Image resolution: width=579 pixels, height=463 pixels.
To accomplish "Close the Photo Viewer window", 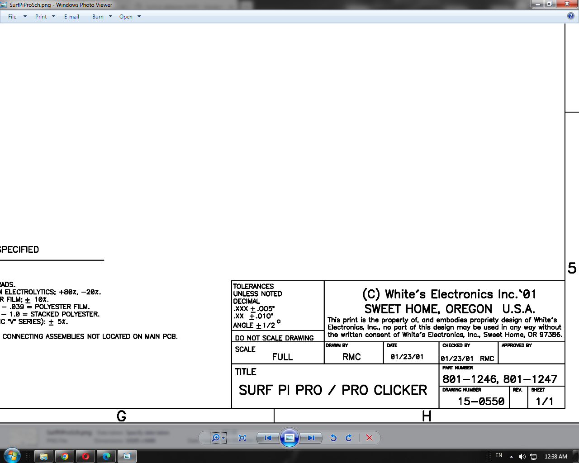I will click(567, 4).
